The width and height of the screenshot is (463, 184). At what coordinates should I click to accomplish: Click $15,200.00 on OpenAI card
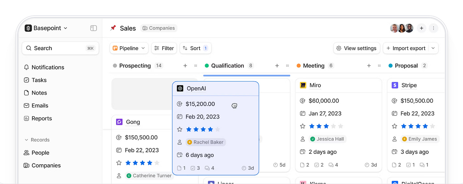pyautogui.click(x=200, y=104)
